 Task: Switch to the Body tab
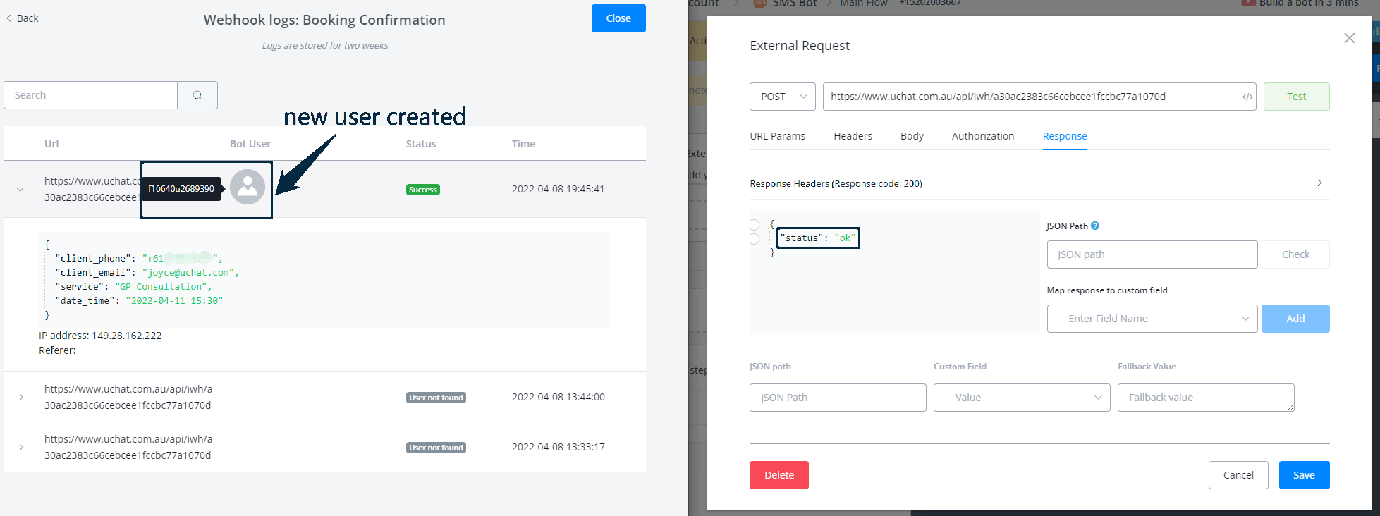[x=912, y=136]
